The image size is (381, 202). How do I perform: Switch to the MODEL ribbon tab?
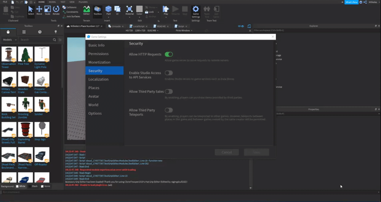(x=52, y=2)
